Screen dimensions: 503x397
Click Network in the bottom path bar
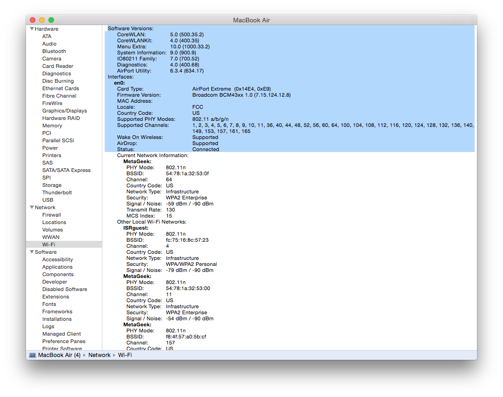[x=100, y=355]
